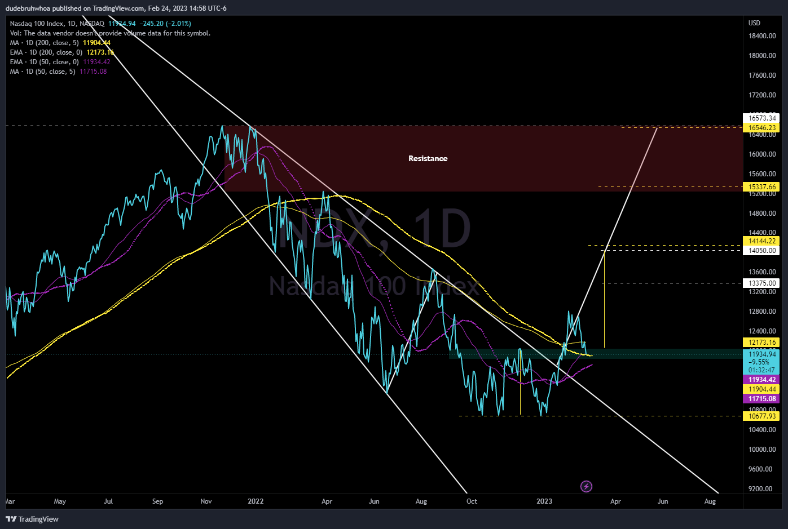Click the 17200.00 axis tick
The image size is (788, 529).
pyautogui.click(x=762, y=95)
